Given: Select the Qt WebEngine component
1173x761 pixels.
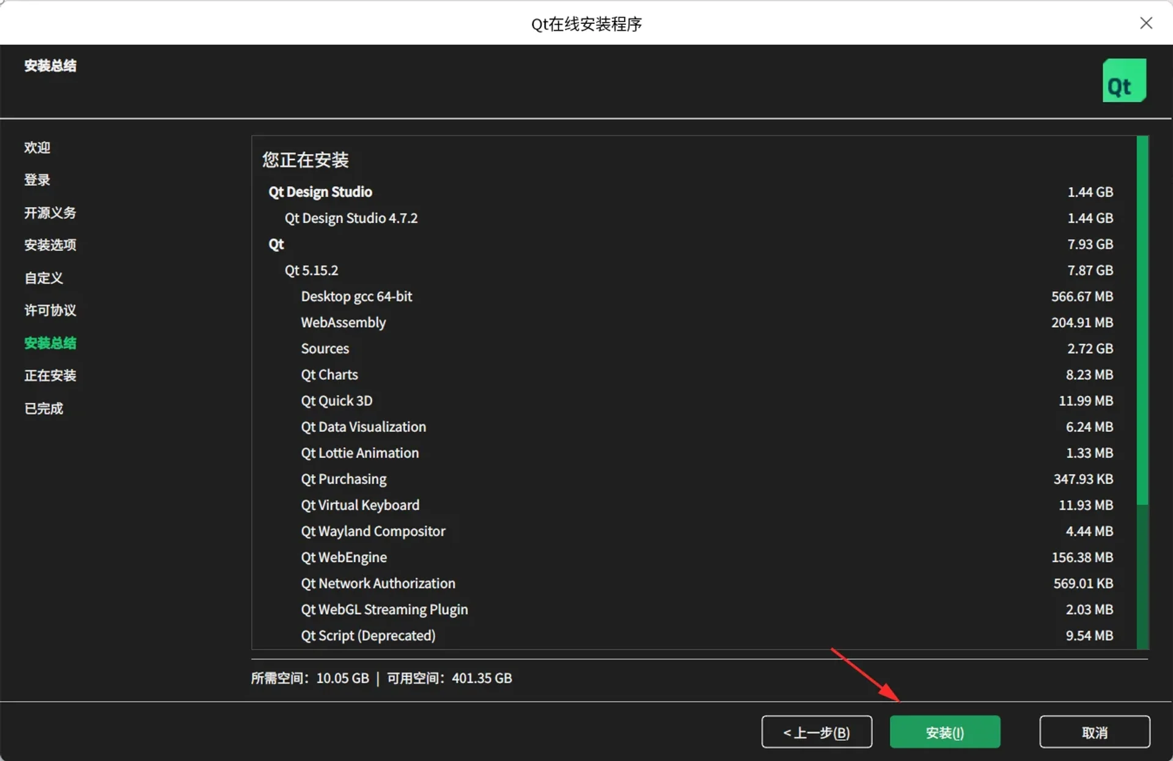Looking at the screenshot, I should (x=344, y=557).
